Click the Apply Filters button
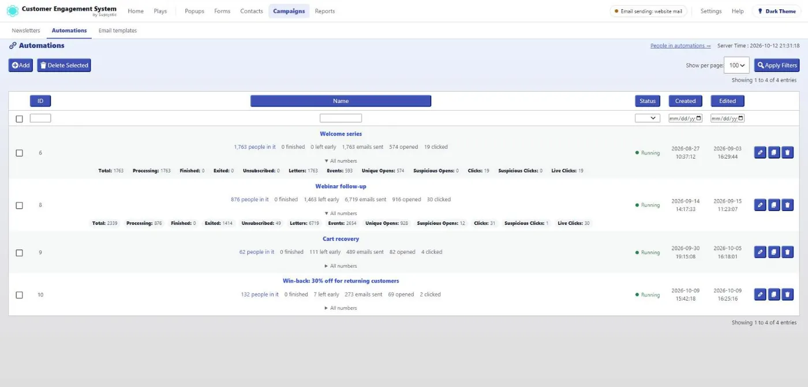Viewport: 808px width, 387px height. point(777,65)
